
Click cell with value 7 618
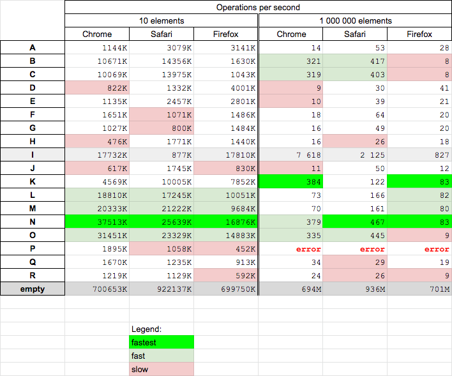pos(291,154)
